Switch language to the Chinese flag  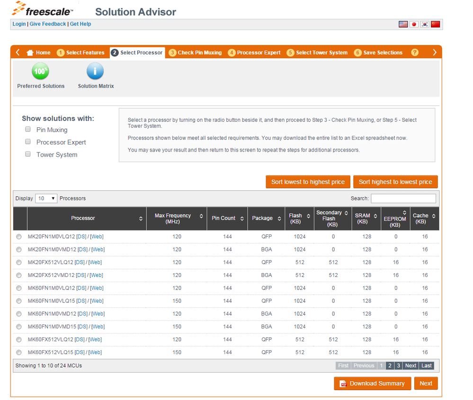(x=435, y=24)
